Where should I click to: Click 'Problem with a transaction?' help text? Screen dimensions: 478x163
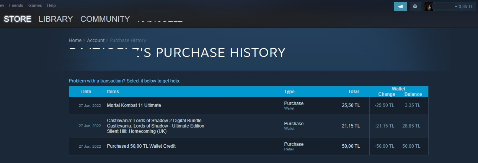tap(124, 81)
